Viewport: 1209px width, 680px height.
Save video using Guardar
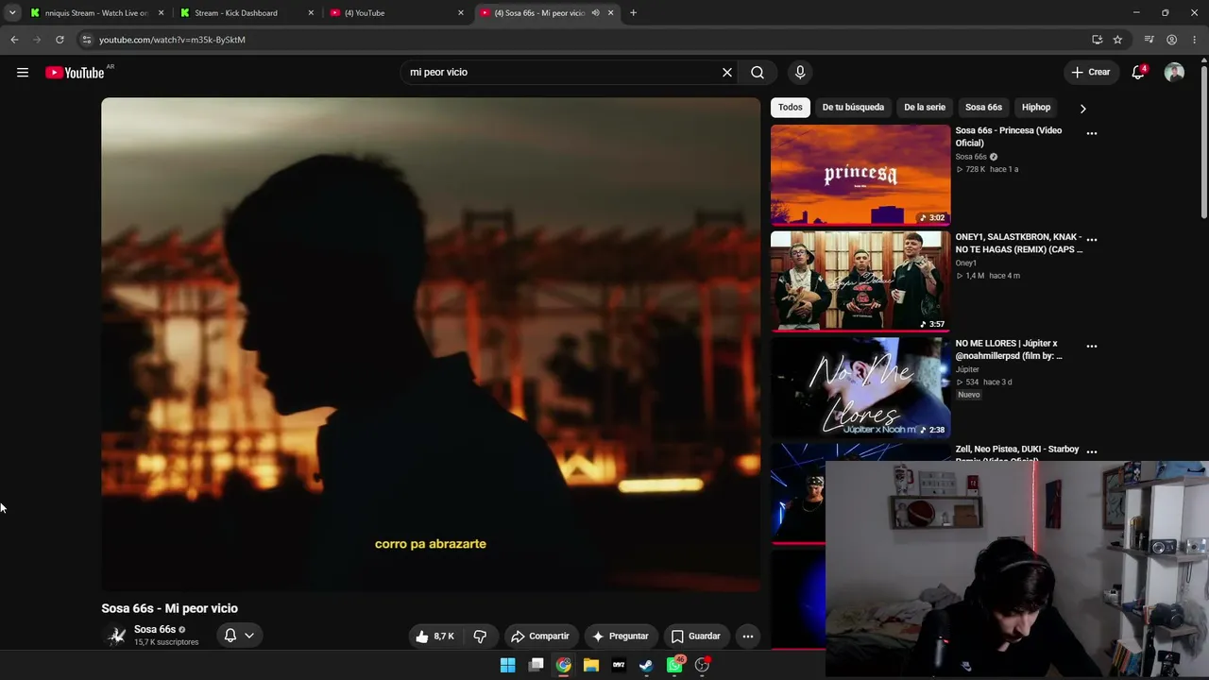pos(695,637)
